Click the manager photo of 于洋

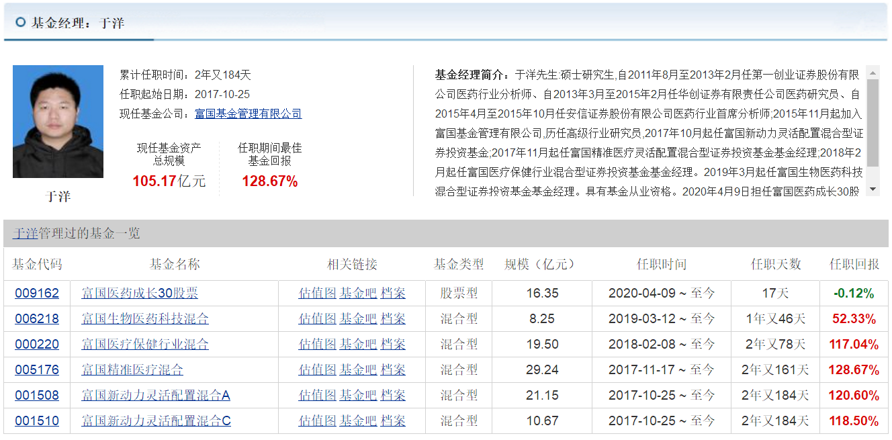click(58, 122)
